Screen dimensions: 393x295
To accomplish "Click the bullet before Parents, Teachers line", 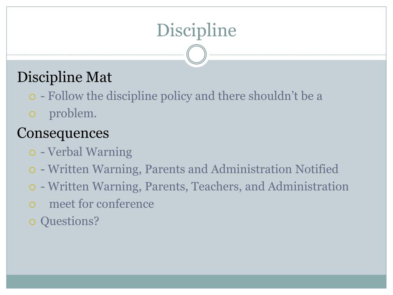I will (32, 187).
